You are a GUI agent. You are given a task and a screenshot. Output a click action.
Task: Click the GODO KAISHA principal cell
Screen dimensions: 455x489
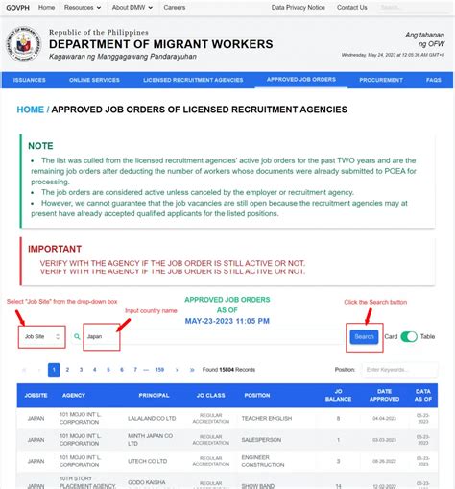[147, 482]
